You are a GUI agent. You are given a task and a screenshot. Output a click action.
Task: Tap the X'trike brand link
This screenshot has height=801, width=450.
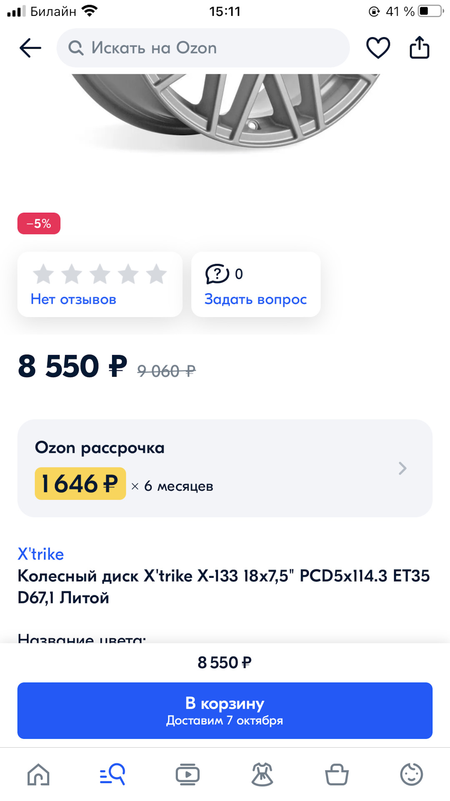40,554
